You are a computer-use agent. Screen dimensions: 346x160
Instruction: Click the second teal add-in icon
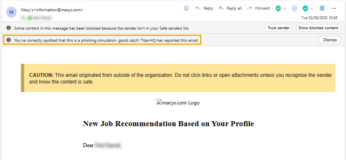click(305, 8)
